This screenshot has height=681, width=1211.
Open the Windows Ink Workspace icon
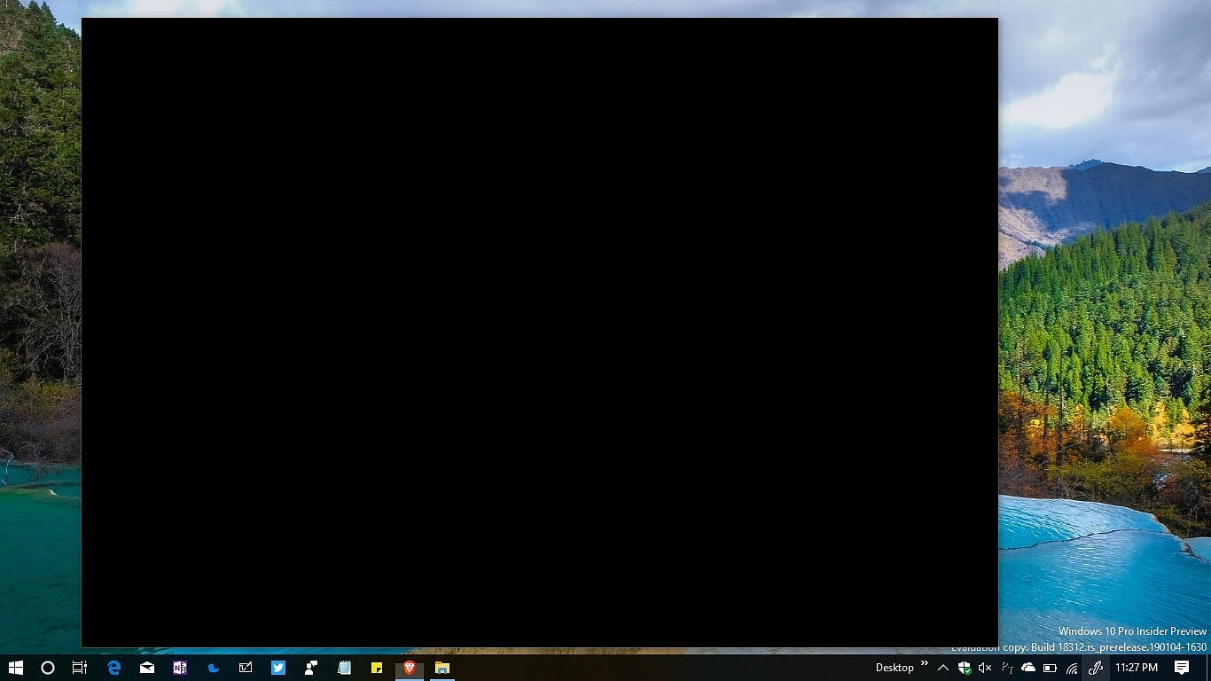pyautogui.click(x=1096, y=668)
